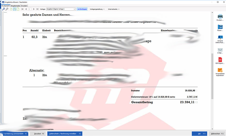Confirm with the OK F11 button
The height and width of the screenshot is (136, 226).
click(199, 134)
